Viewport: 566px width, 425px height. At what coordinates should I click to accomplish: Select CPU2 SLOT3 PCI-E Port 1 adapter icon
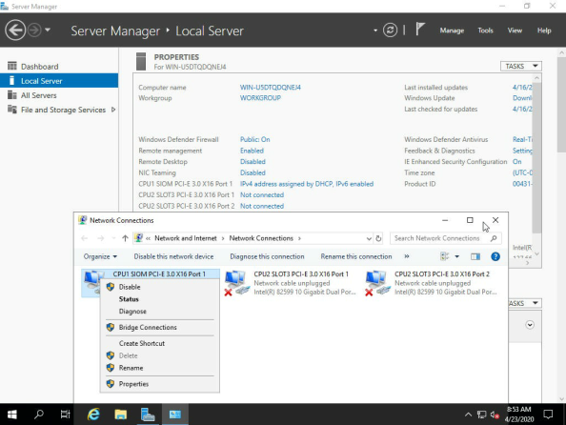tap(236, 283)
